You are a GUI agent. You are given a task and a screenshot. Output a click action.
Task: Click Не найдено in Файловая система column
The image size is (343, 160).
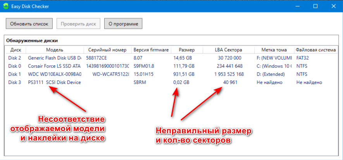pos(309,83)
